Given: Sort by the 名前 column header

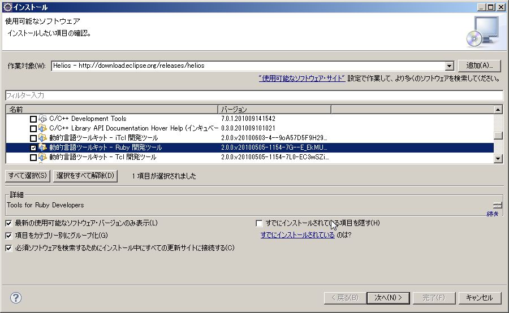Looking at the screenshot, I should pyautogui.click(x=112, y=110).
